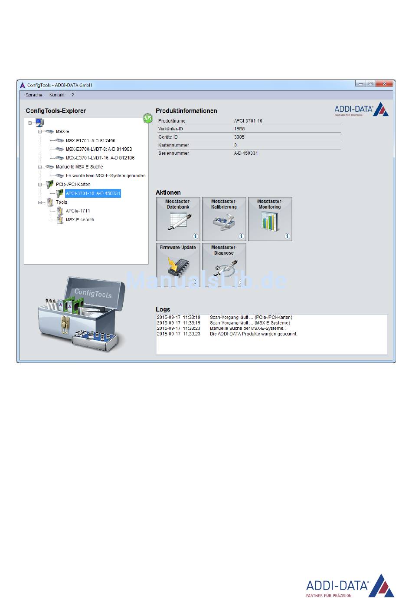
Task: Click info icon on Messtaster-Monitoring tile
Action: point(287,236)
